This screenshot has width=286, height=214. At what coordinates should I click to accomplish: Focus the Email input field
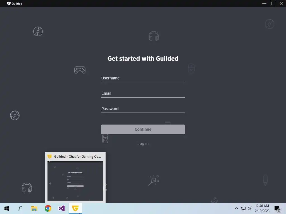(x=143, y=93)
